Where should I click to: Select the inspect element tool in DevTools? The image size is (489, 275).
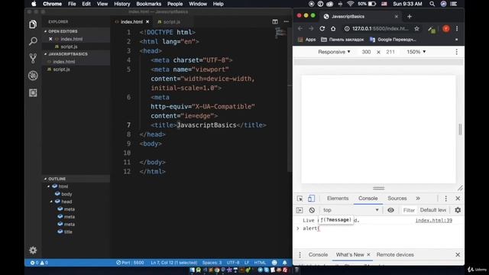300,199
